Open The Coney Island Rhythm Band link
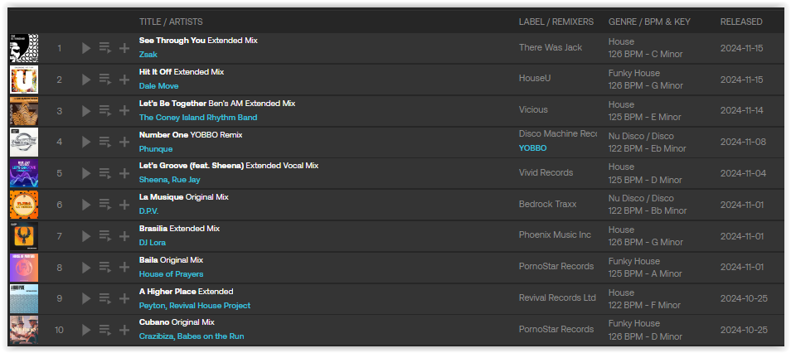791x353 pixels. coord(198,117)
